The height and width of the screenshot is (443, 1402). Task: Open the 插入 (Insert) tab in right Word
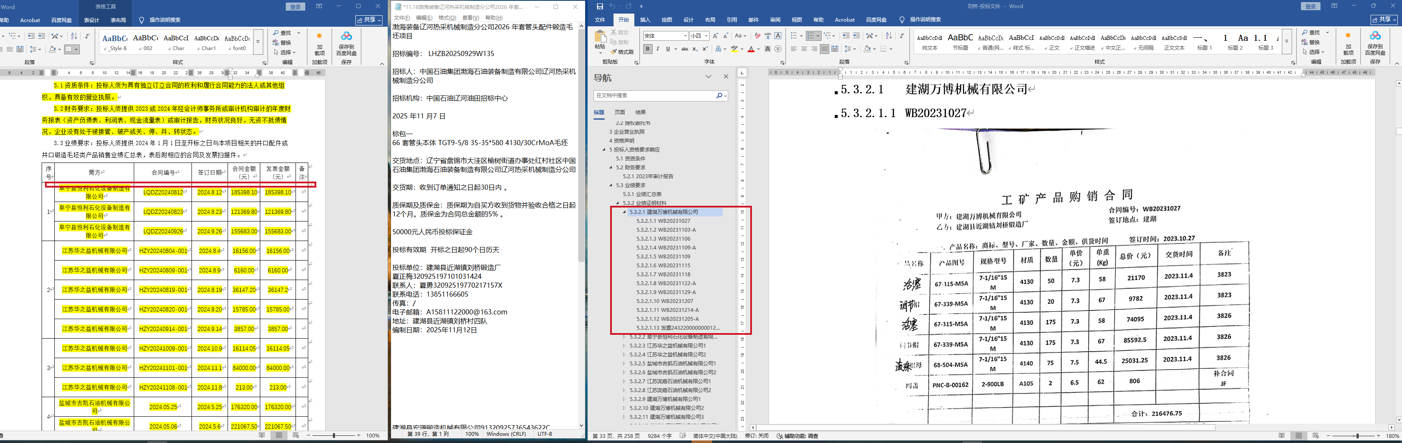pyautogui.click(x=645, y=20)
